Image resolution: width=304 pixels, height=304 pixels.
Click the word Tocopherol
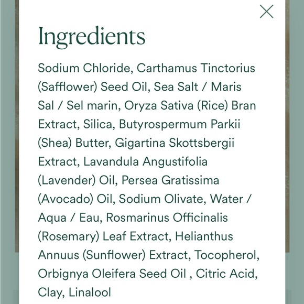(225, 255)
